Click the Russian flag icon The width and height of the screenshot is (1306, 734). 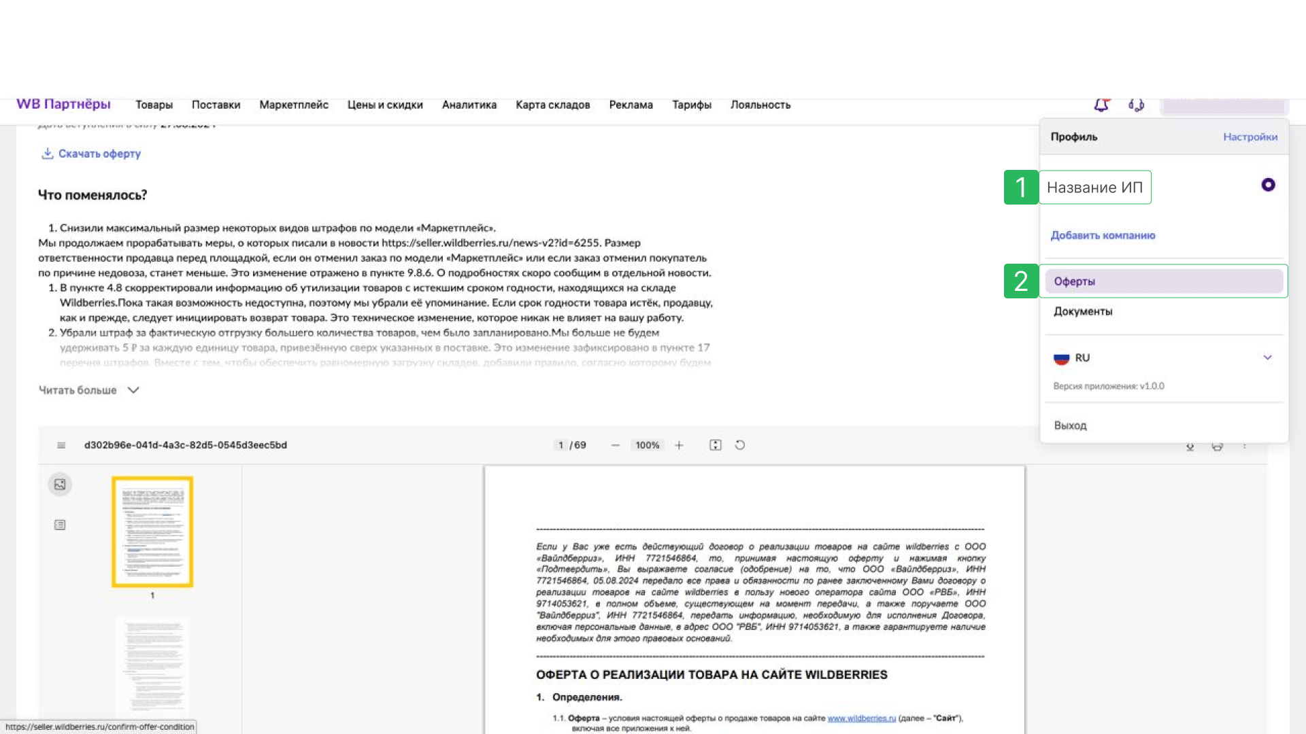[x=1061, y=358]
